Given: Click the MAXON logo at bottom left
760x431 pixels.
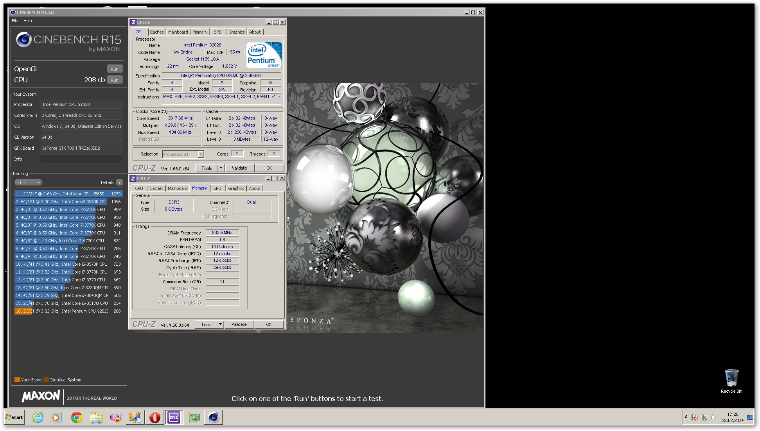Looking at the screenshot, I should pyautogui.click(x=41, y=396).
